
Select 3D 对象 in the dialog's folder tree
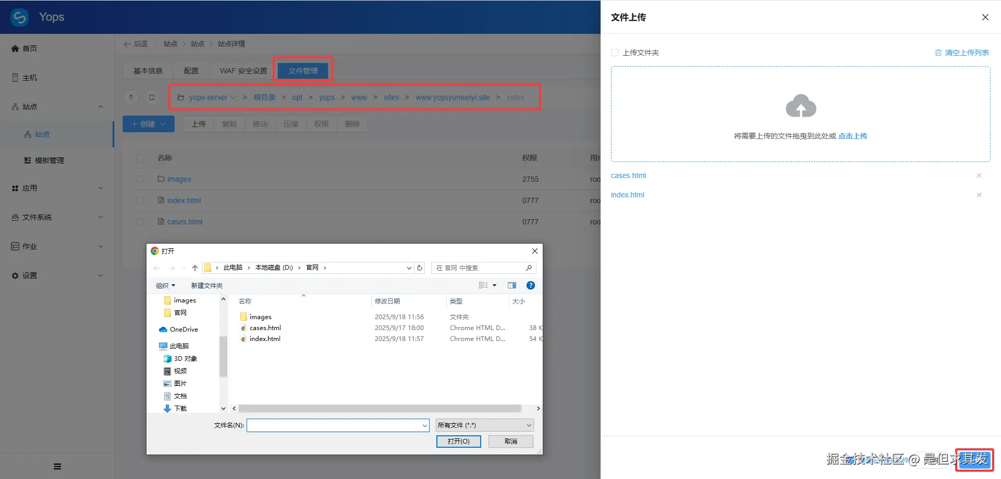tap(180, 359)
